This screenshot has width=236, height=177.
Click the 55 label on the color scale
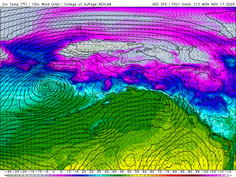(x=137, y=172)
